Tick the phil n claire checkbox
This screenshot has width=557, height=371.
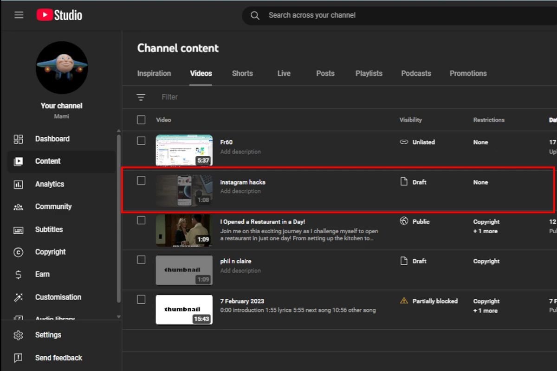141,260
